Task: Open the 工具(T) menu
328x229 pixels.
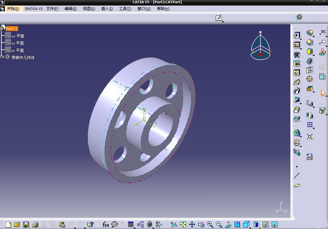Action: pyautogui.click(x=125, y=9)
